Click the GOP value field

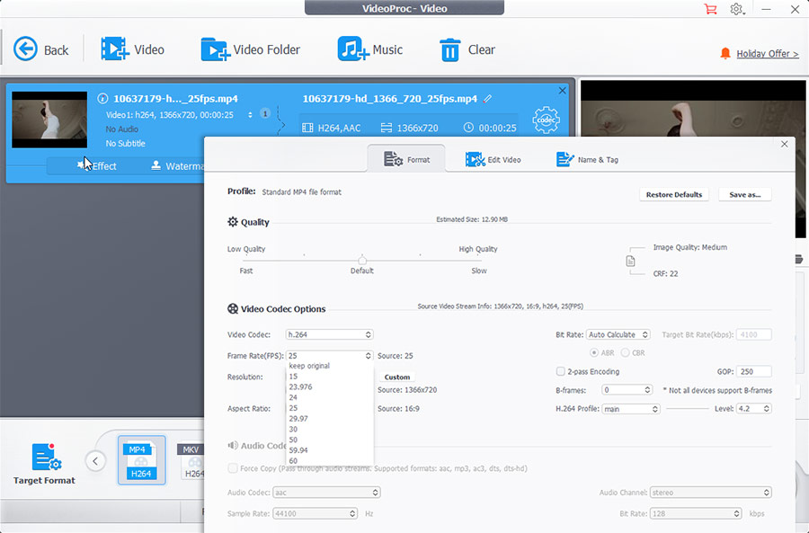pos(754,371)
